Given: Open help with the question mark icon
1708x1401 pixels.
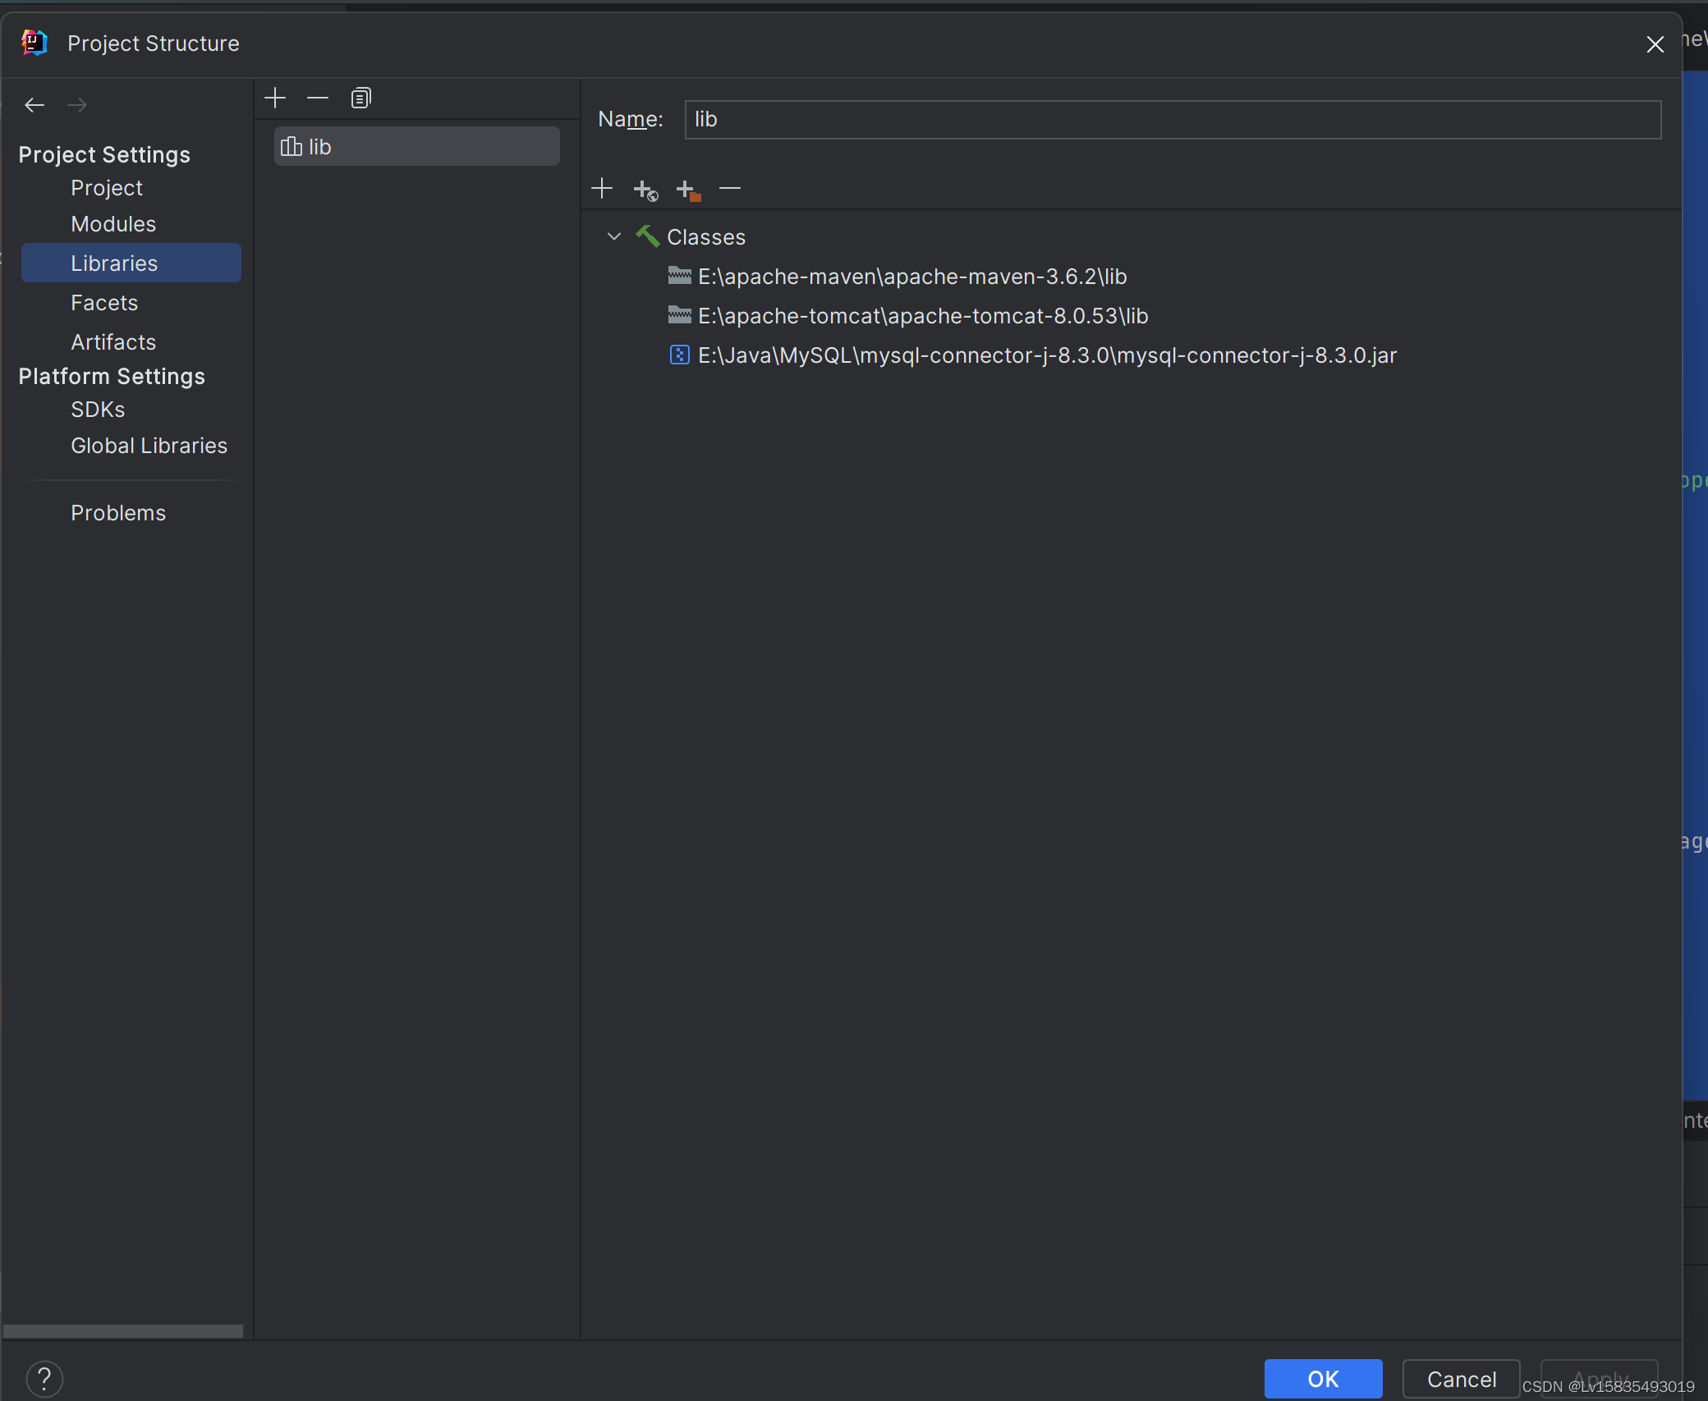Looking at the screenshot, I should click(44, 1379).
